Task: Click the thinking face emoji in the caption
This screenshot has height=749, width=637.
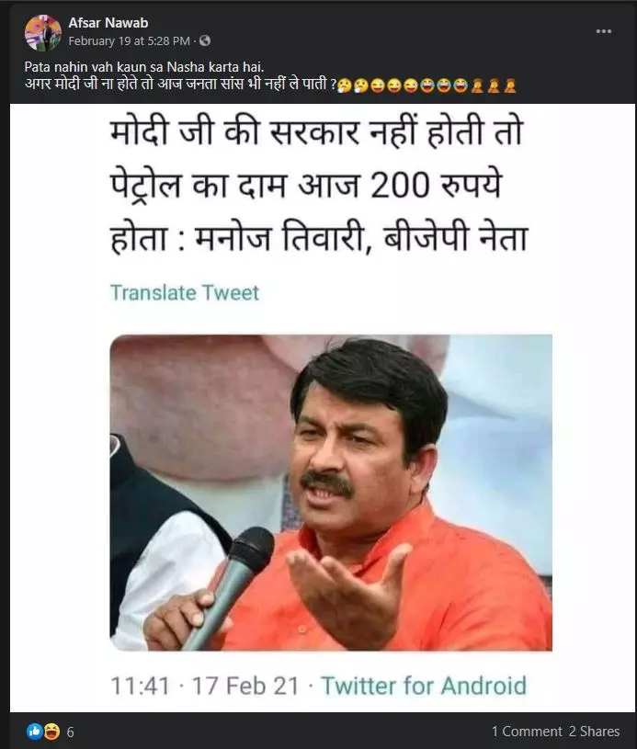Action: [353, 85]
